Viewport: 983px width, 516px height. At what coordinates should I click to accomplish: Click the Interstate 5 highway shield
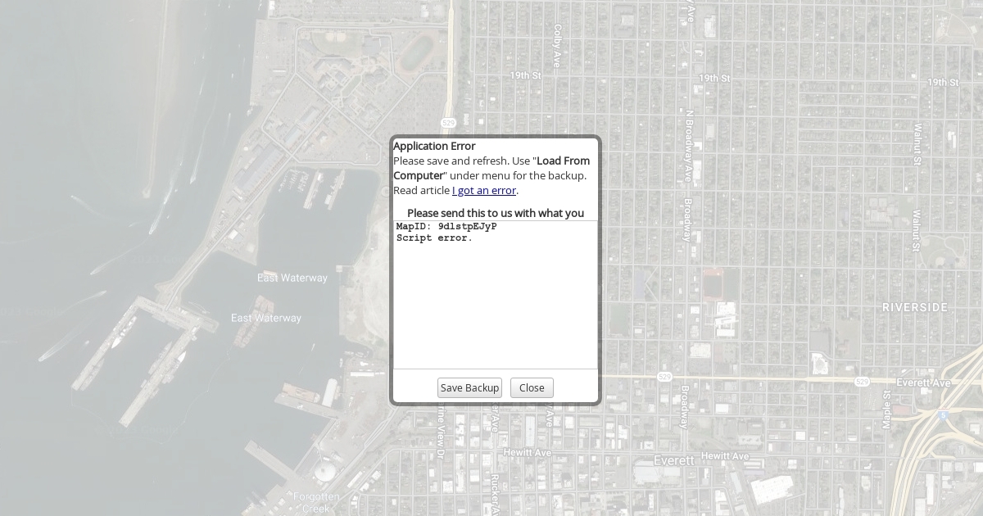pyautogui.click(x=943, y=415)
